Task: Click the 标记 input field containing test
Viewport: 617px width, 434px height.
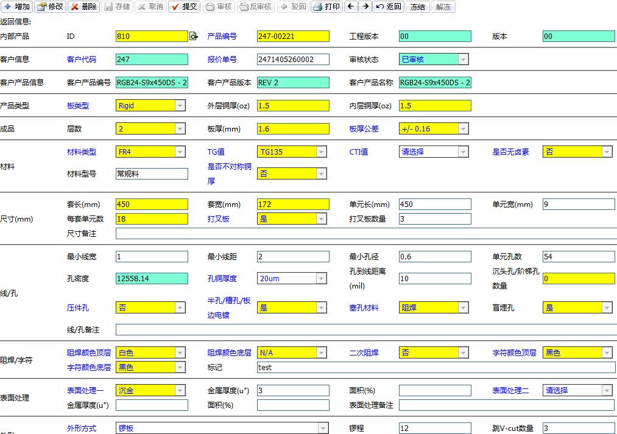Action: click(x=436, y=367)
